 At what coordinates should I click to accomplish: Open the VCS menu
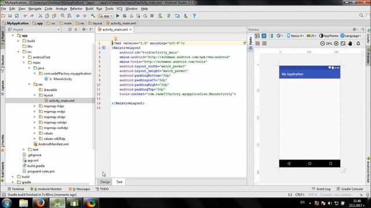tap(119, 9)
